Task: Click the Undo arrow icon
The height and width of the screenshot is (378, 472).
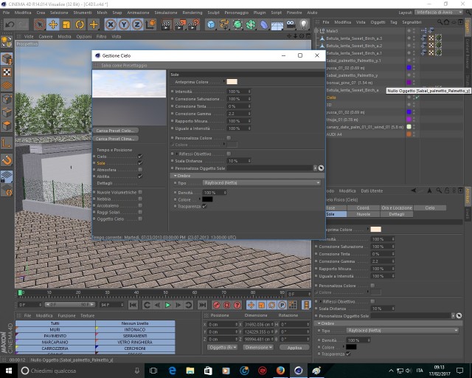Action: 10,24
